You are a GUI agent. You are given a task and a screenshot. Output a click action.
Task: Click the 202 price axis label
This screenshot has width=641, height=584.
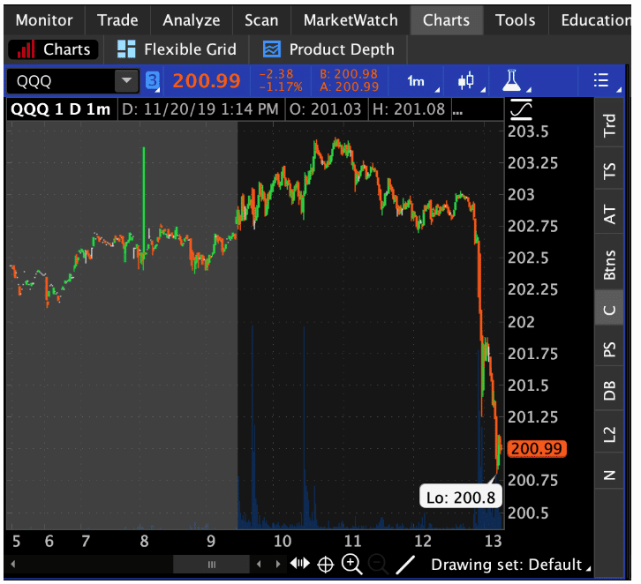[521, 322]
